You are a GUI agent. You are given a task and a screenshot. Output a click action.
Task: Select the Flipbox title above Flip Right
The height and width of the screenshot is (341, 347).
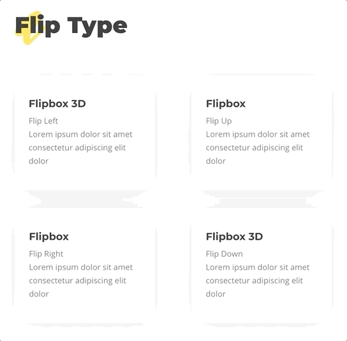tap(49, 237)
